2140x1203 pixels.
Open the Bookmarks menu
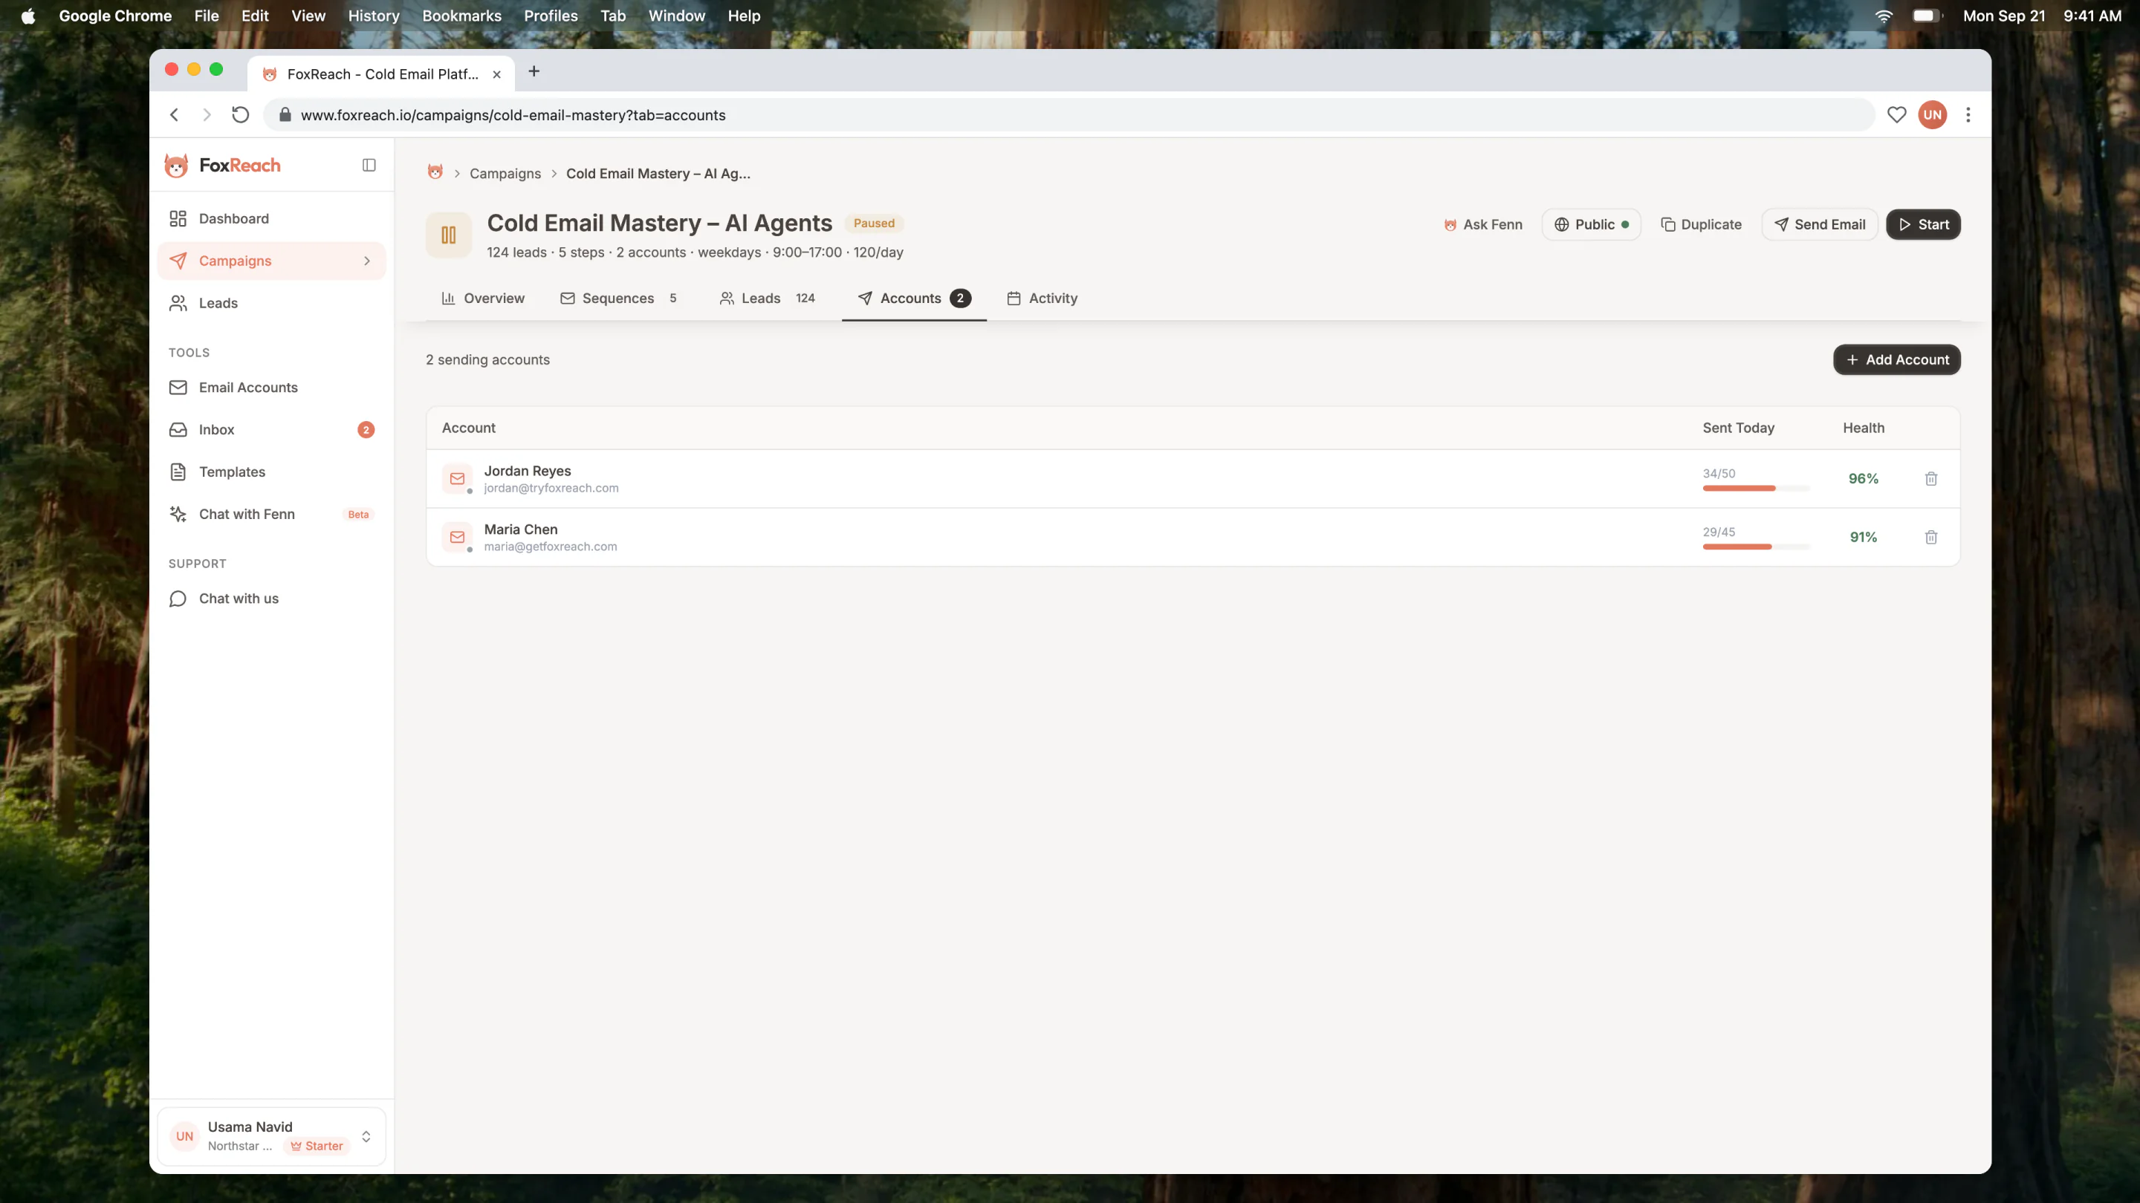461,16
